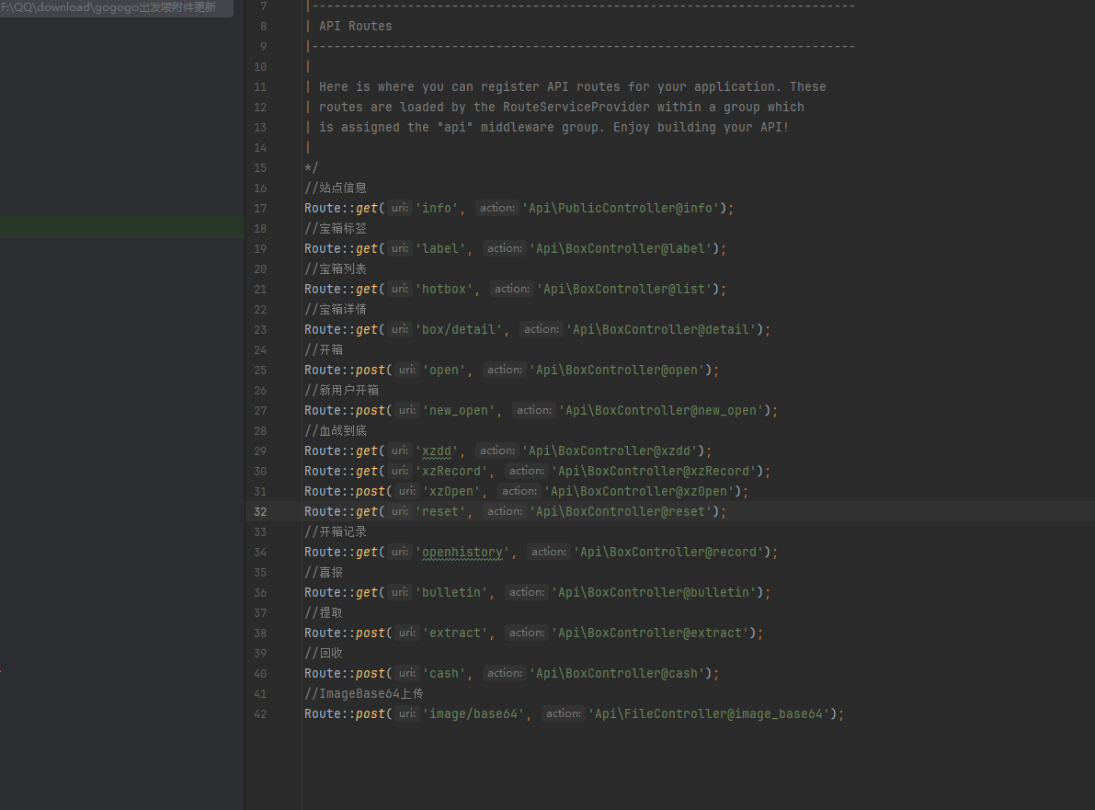Click the 'Route' class on the 'extract' line

coord(323,633)
